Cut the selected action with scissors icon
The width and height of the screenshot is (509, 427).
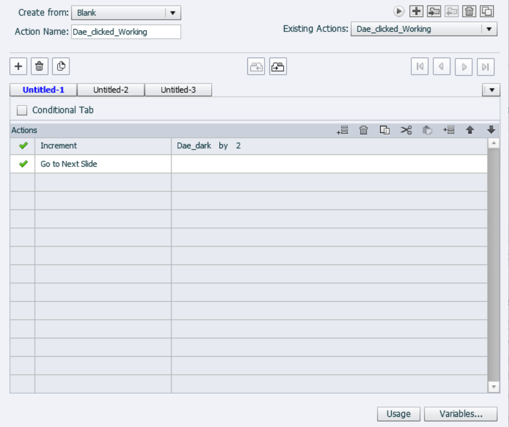point(406,130)
